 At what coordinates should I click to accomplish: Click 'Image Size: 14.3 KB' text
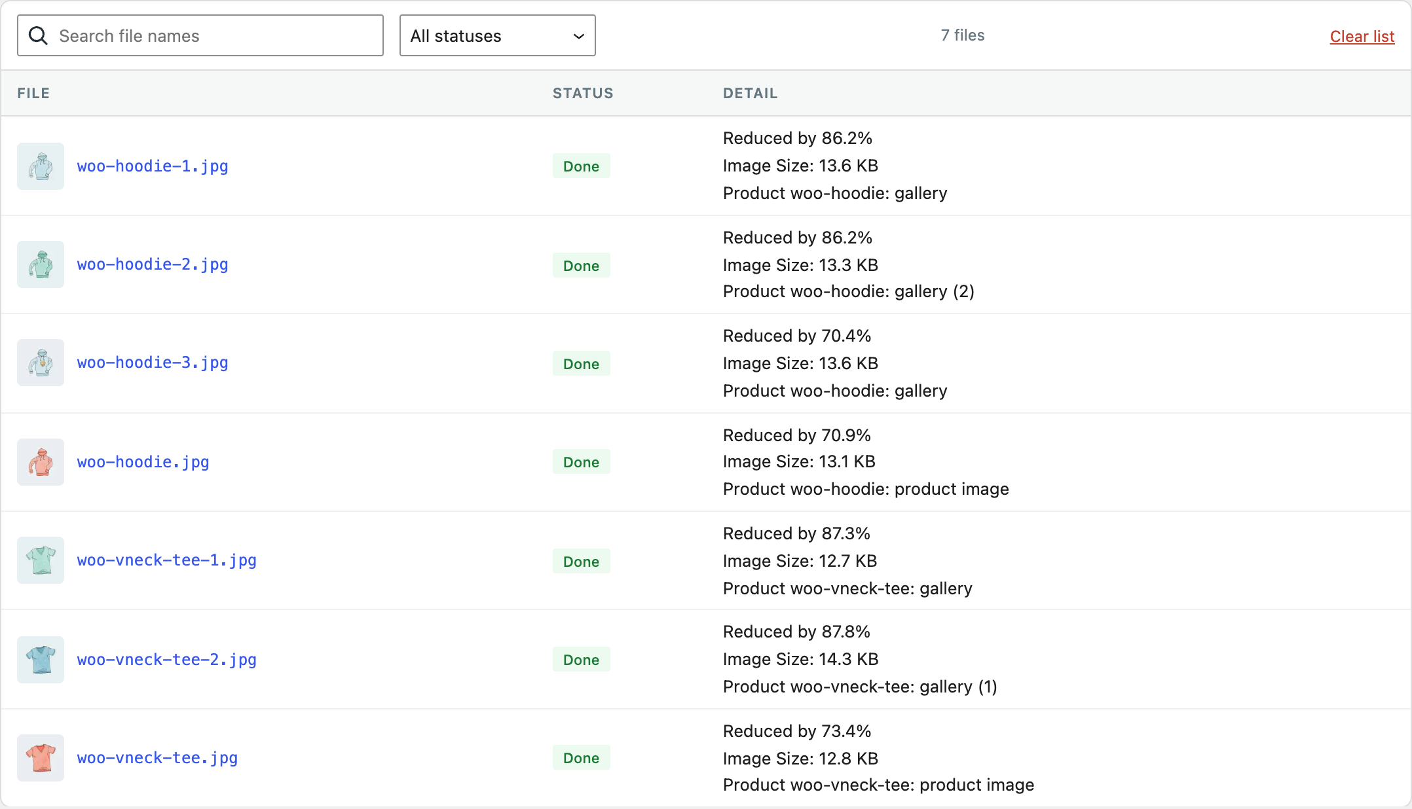click(800, 659)
